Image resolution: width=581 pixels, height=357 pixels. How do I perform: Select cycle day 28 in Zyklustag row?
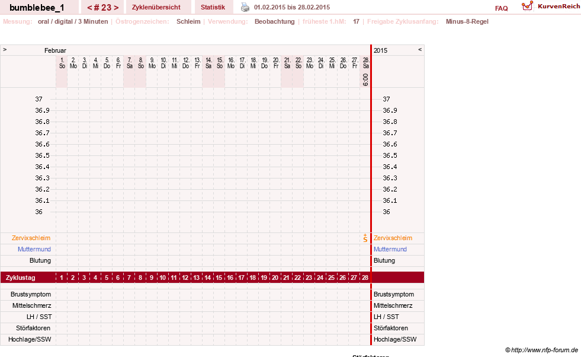click(365, 278)
